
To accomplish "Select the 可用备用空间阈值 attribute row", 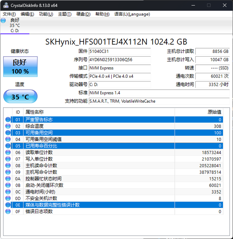I will pos(118,139).
